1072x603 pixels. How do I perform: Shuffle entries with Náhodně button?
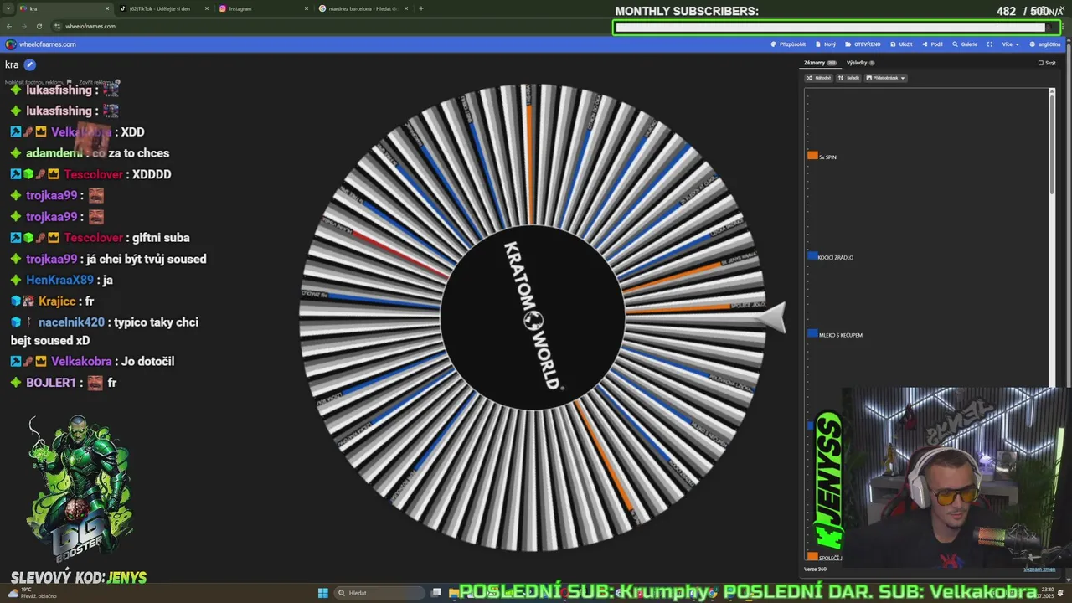click(819, 78)
